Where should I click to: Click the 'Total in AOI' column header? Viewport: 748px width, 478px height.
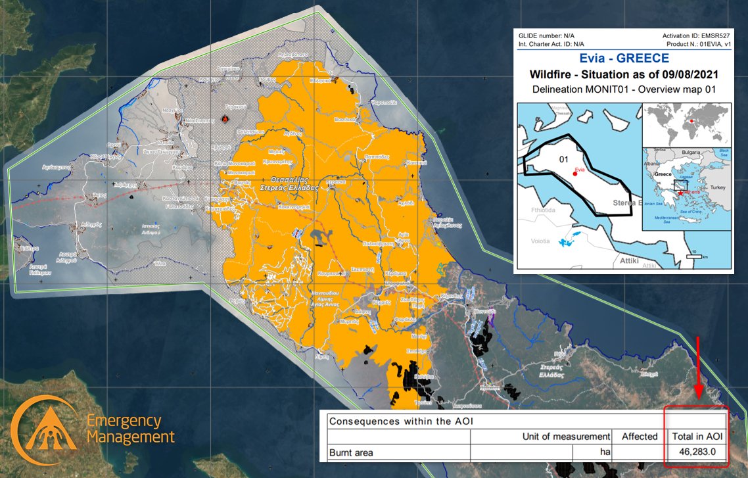tap(697, 436)
